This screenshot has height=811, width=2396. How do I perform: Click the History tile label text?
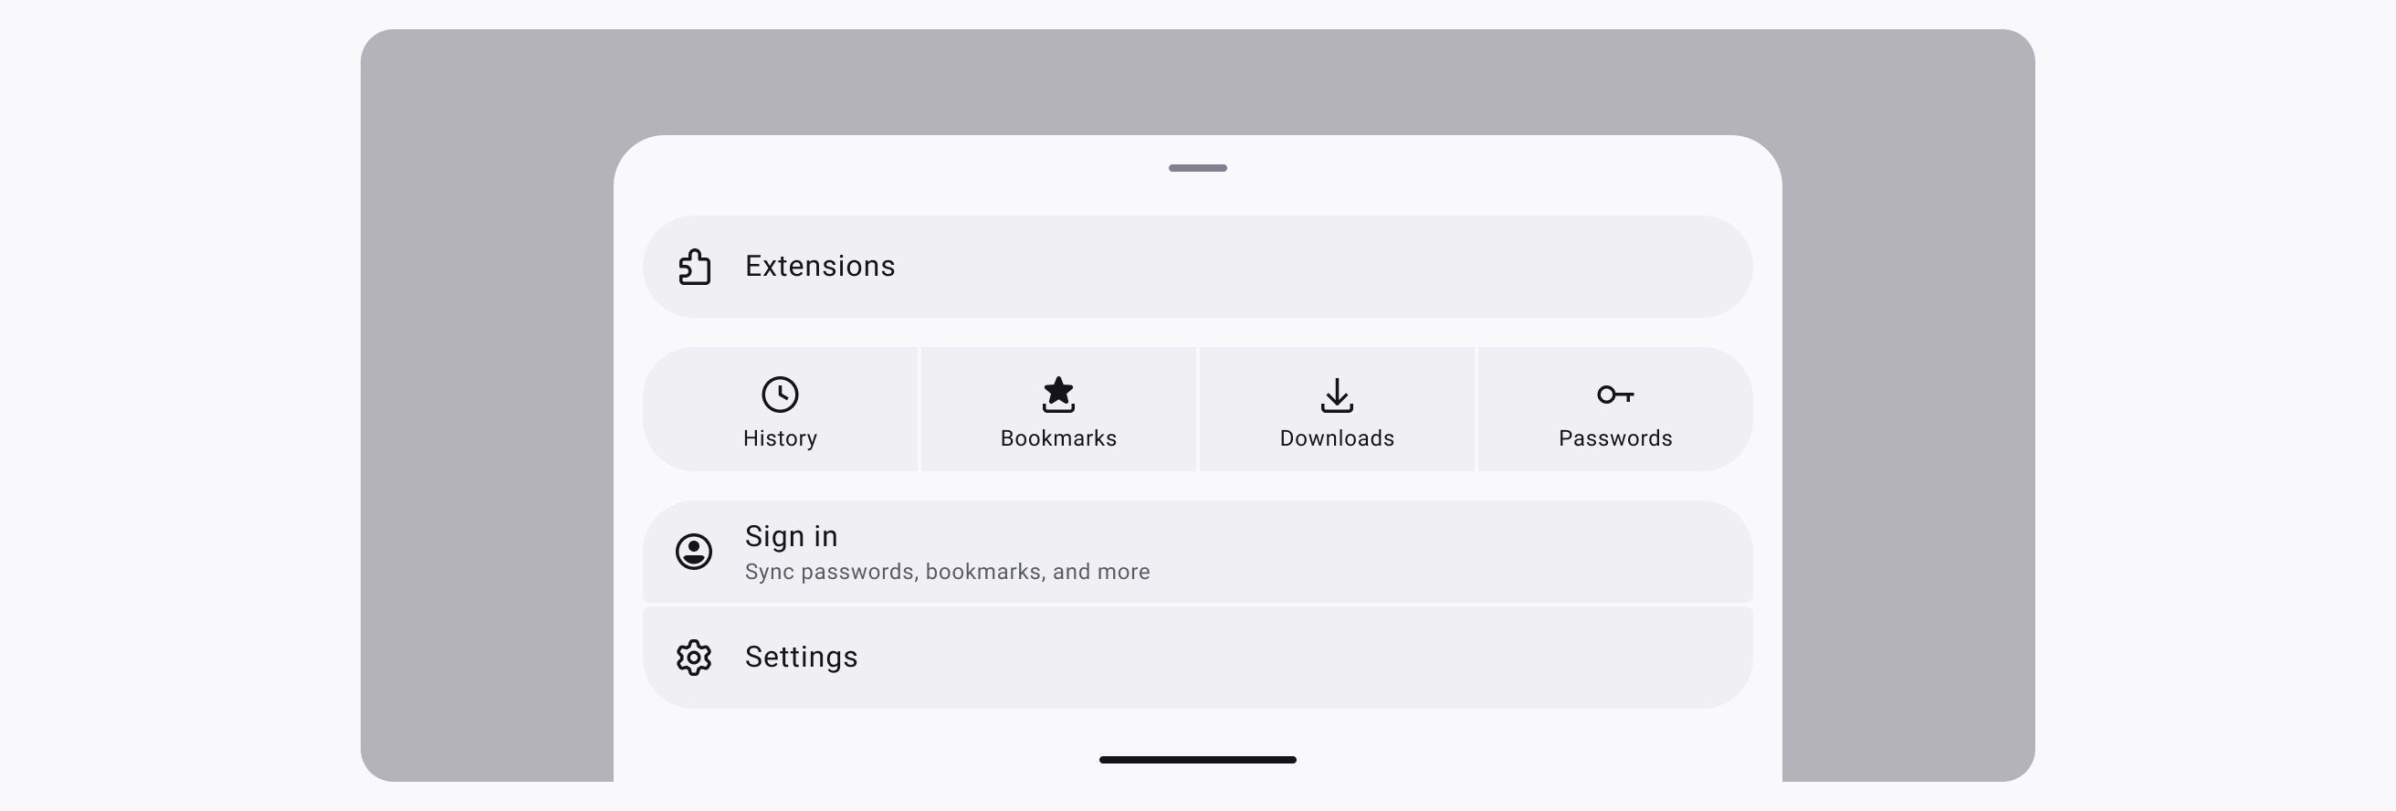(x=781, y=438)
